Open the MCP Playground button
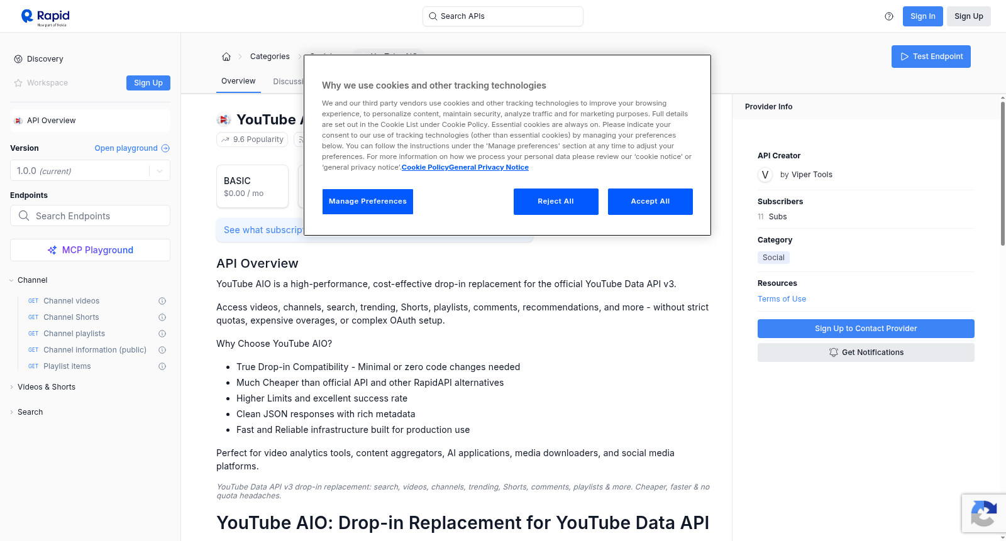The height and width of the screenshot is (541, 1006). 90,250
